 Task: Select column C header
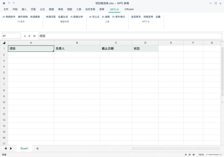[x=116, y=43]
